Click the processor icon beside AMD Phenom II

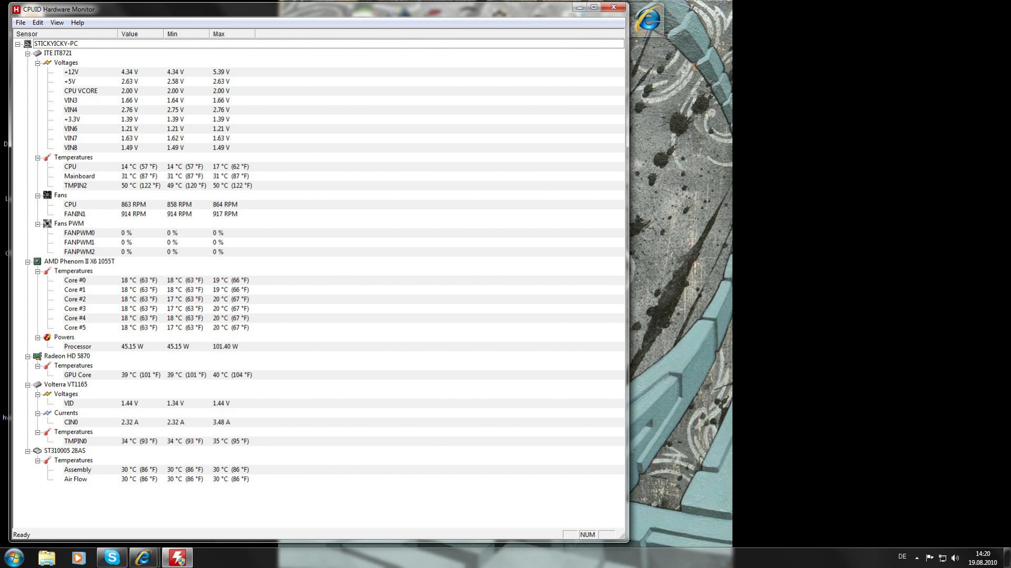[x=37, y=262]
